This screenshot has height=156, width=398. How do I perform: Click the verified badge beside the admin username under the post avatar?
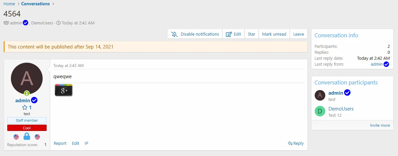(34, 100)
